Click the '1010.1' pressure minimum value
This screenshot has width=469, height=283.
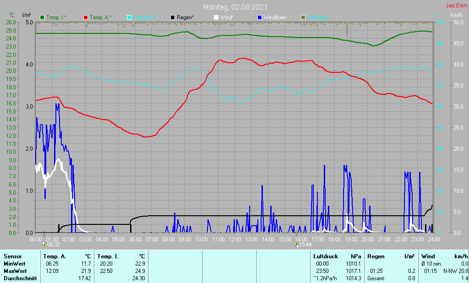coord(353,264)
